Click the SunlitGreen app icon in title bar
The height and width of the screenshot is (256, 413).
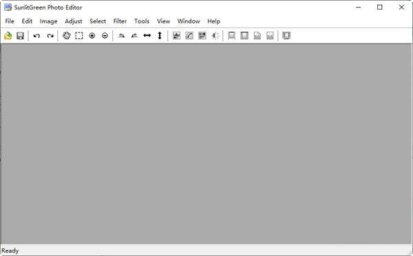click(x=8, y=8)
